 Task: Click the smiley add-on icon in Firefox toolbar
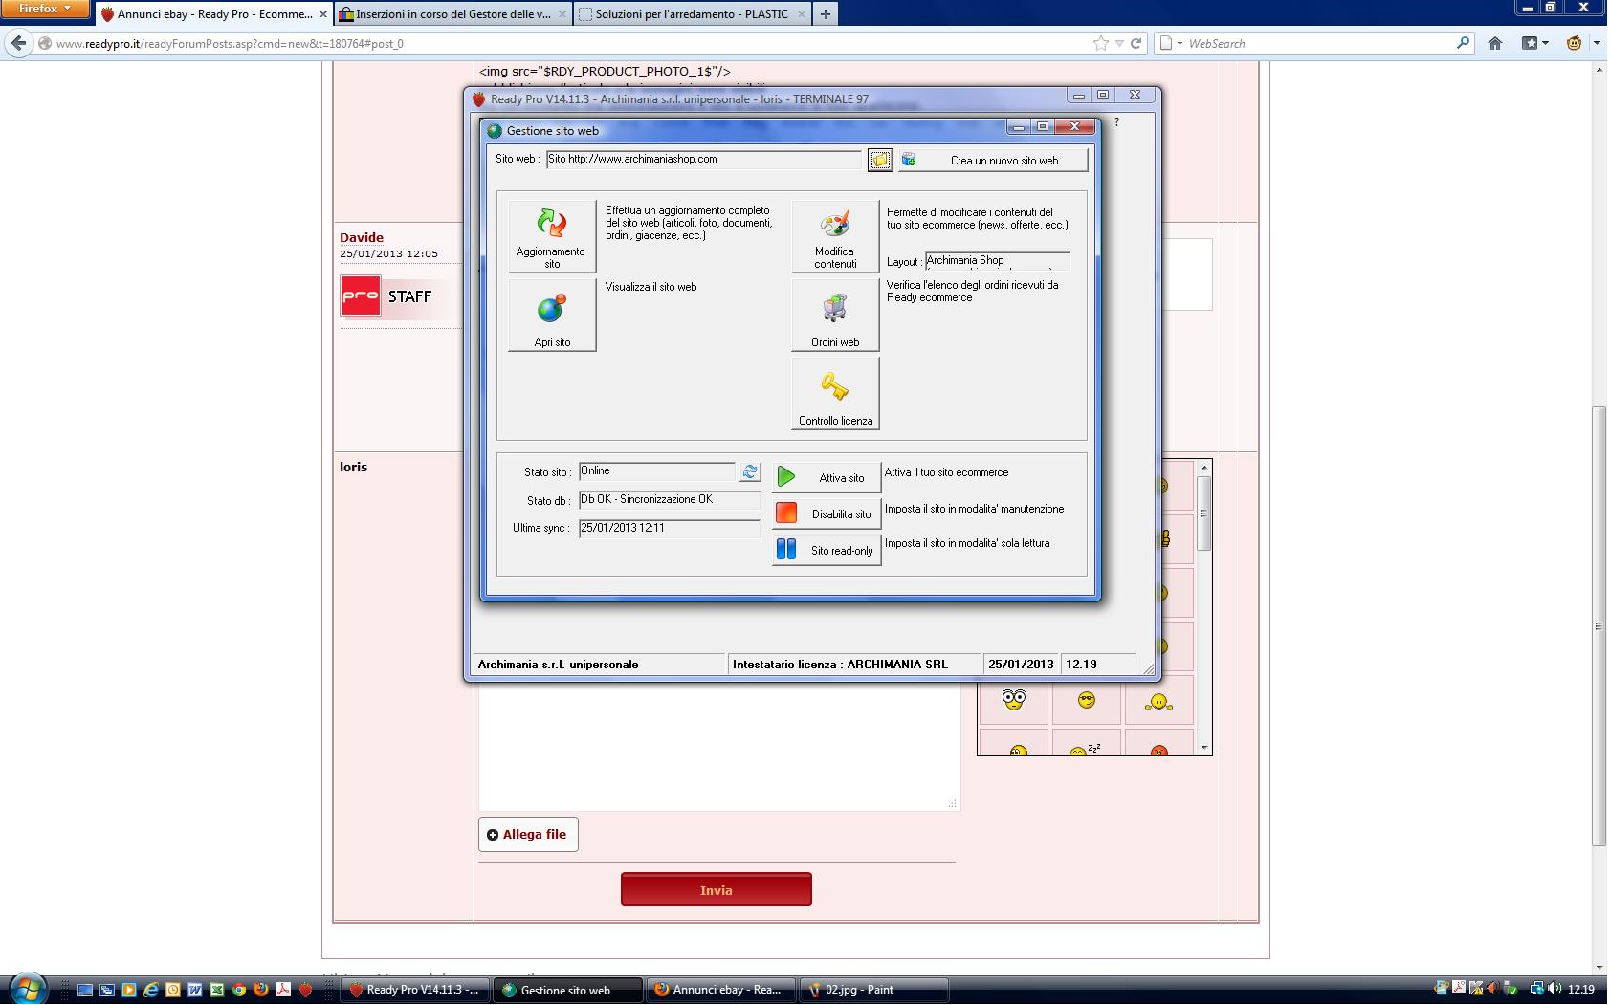coord(1574,43)
